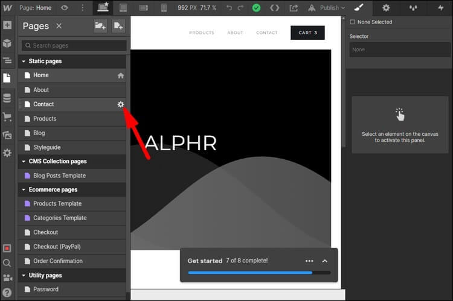
Task: Open the Home page in list
Action: pos(72,75)
